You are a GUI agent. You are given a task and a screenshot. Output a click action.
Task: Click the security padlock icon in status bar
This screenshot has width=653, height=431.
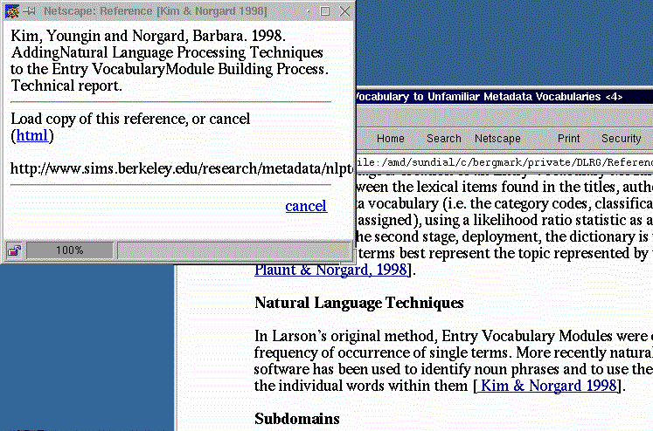pyautogui.click(x=15, y=250)
